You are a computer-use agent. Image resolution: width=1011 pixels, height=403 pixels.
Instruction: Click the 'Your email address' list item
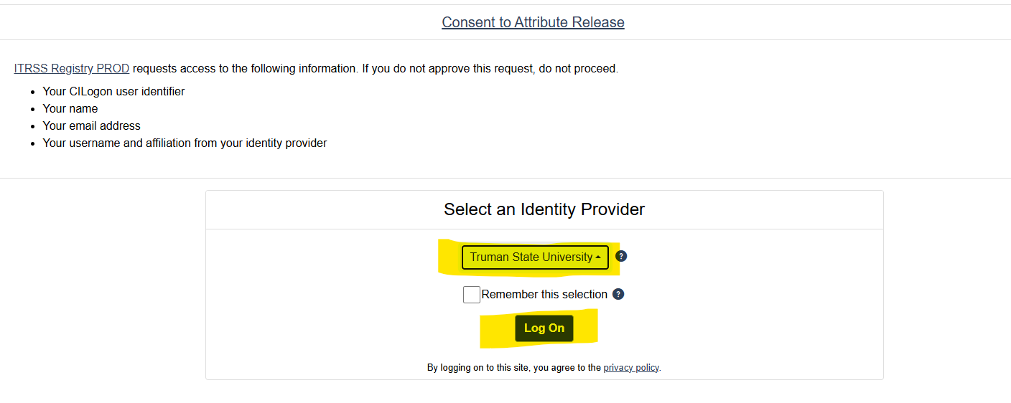pyautogui.click(x=91, y=126)
